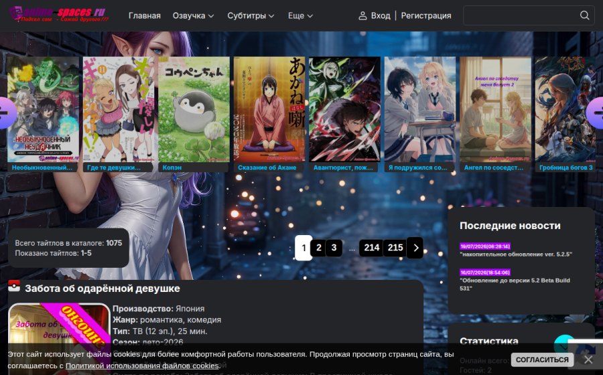Open the Главная menu item
The height and width of the screenshot is (375, 603).
click(145, 16)
